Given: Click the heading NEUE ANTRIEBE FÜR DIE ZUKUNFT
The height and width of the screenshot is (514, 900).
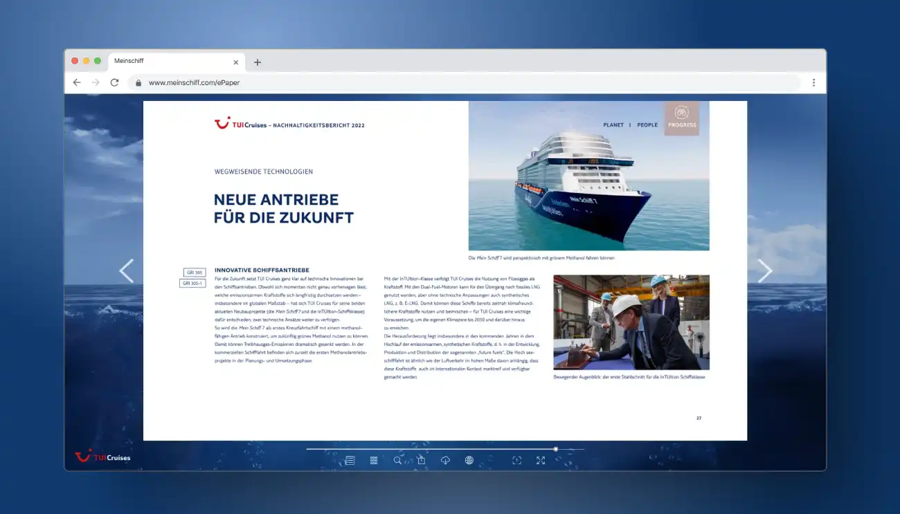Looking at the screenshot, I should (284, 208).
